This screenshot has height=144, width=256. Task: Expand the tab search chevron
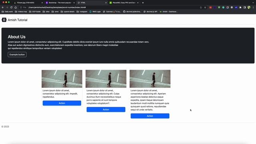[x=253, y=3]
